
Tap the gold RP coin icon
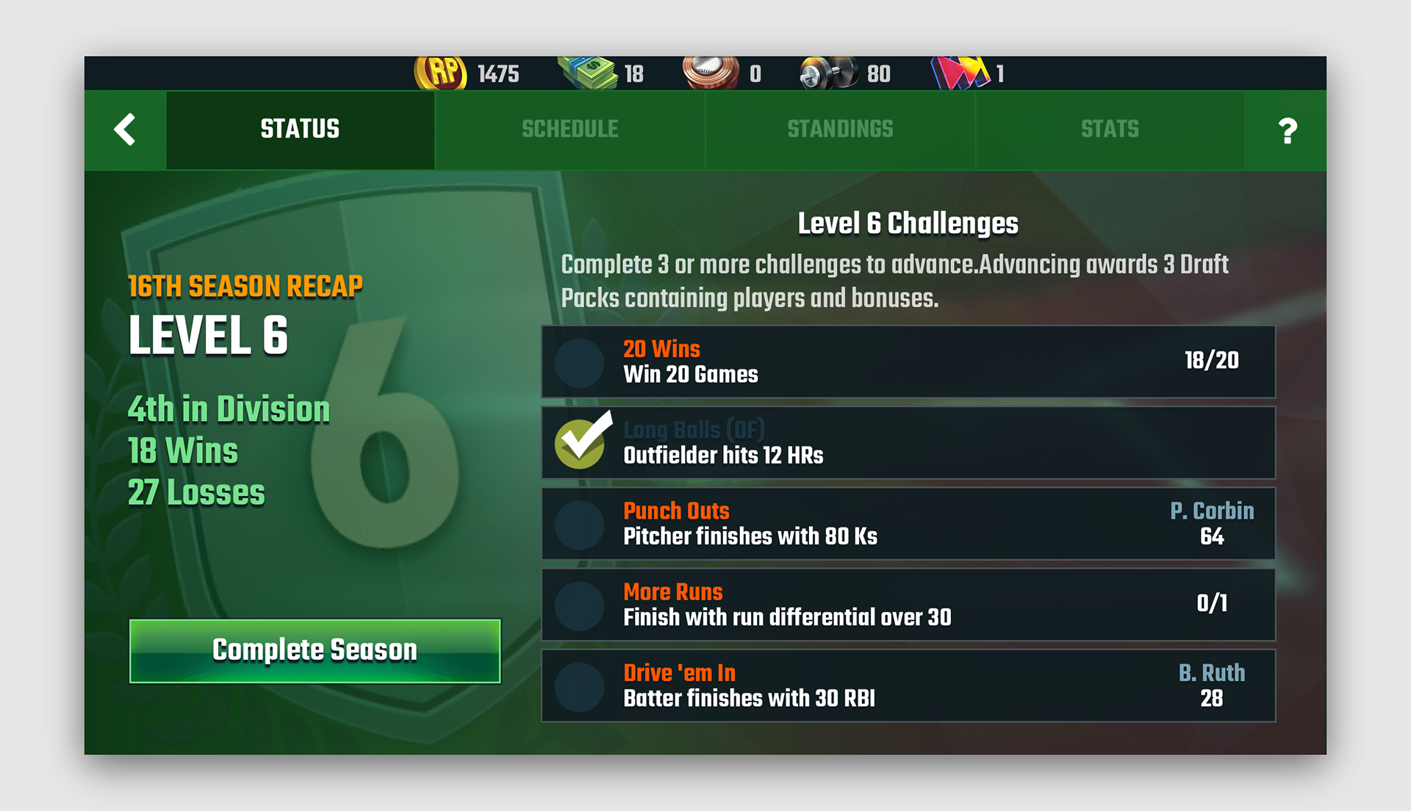click(x=440, y=73)
